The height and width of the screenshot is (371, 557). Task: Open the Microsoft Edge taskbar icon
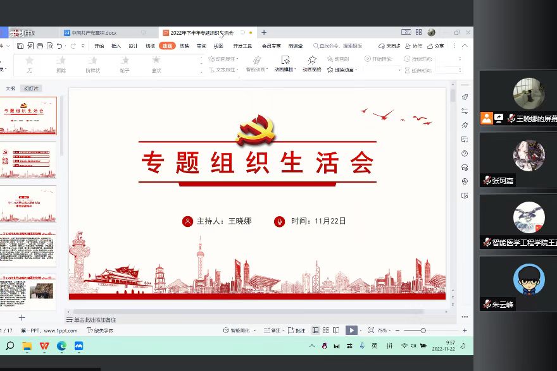pos(61,346)
